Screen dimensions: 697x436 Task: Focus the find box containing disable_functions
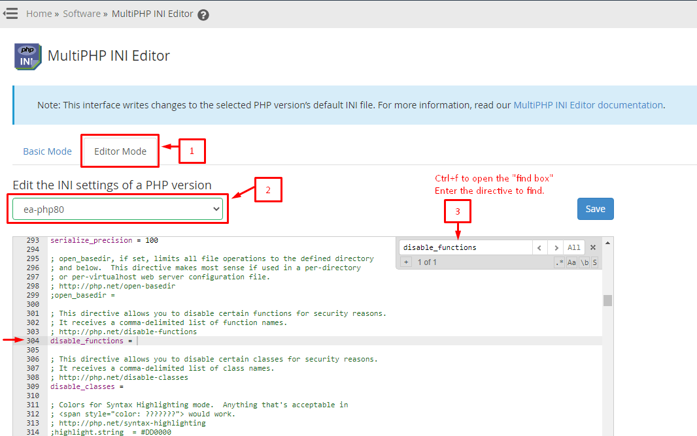[465, 247]
